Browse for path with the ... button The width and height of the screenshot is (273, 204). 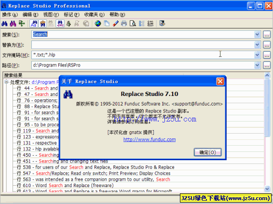coord(267,65)
